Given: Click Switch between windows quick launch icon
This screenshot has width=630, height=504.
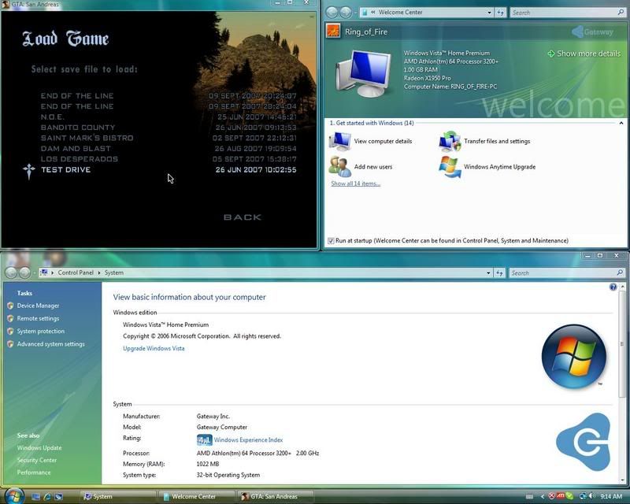Looking at the screenshot, I should [58, 497].
